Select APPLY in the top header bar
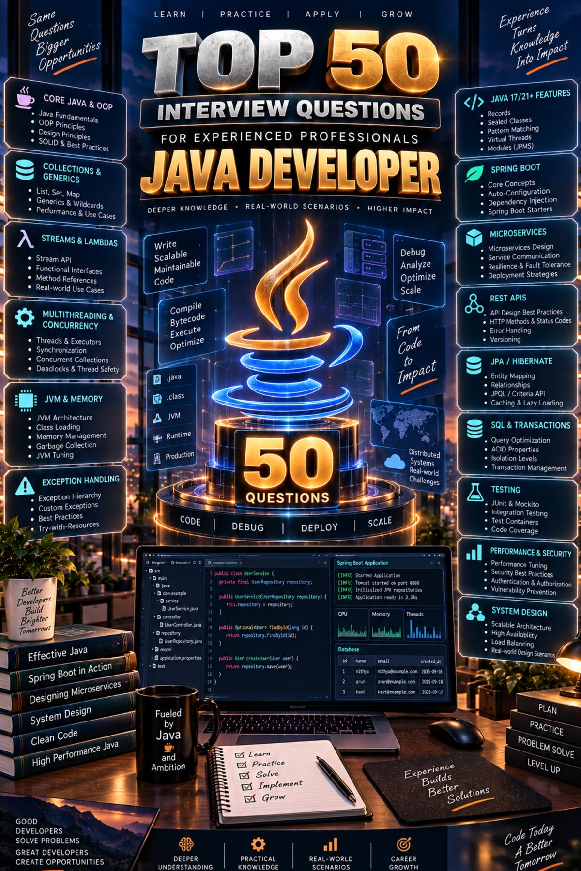The height and width of the screenshot is (871, 581). 322,14
